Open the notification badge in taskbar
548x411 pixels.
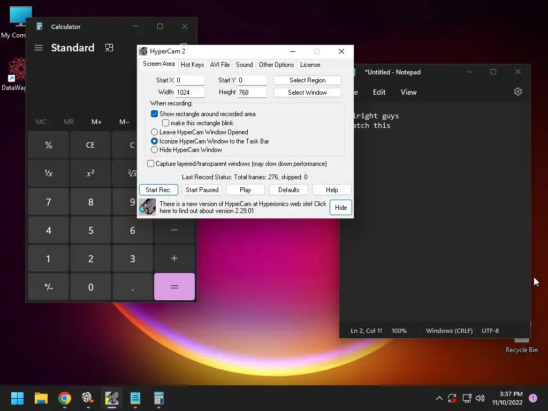(533, 398)
